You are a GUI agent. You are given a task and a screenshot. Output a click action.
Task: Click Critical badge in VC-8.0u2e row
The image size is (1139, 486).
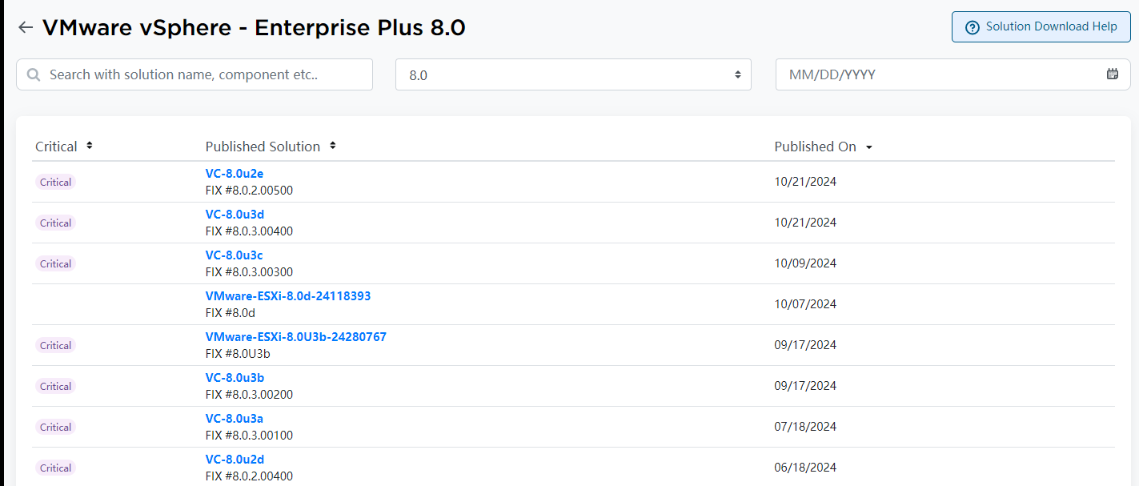click(x=55, y=183)
